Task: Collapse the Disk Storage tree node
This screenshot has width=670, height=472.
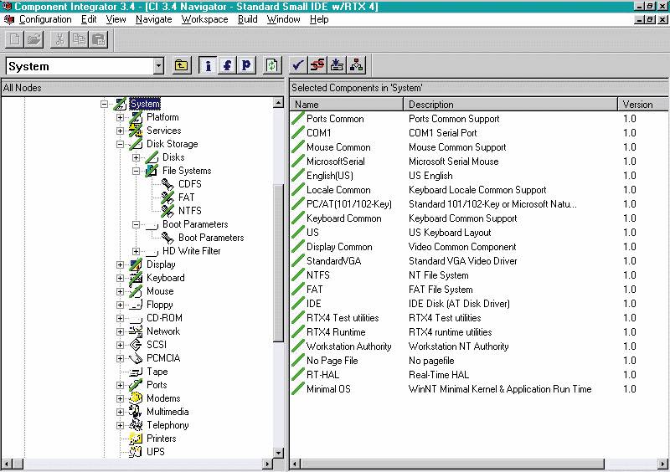Action: (x=120, y=144)
